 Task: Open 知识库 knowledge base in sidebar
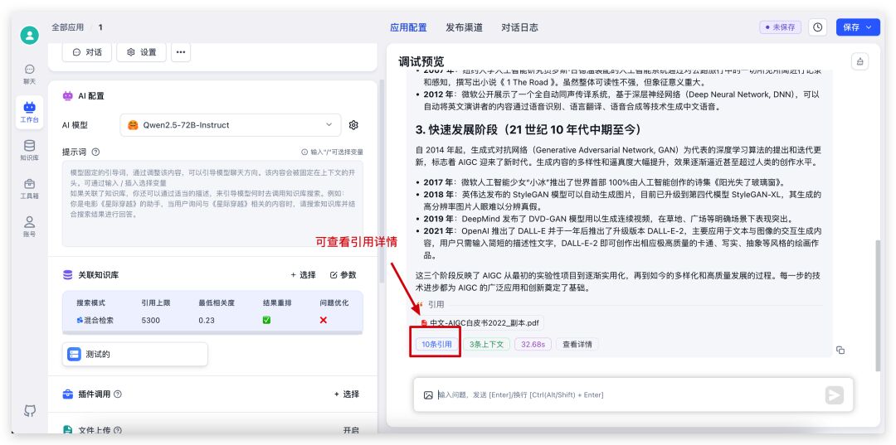[x=29, y=149]
